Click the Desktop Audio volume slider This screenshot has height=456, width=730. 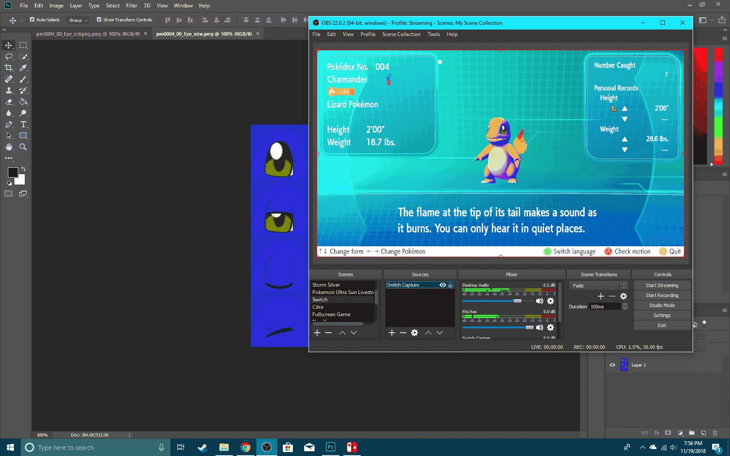[498, 301]
